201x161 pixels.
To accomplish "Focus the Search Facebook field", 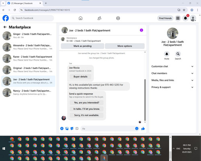I will click(32, 18).
